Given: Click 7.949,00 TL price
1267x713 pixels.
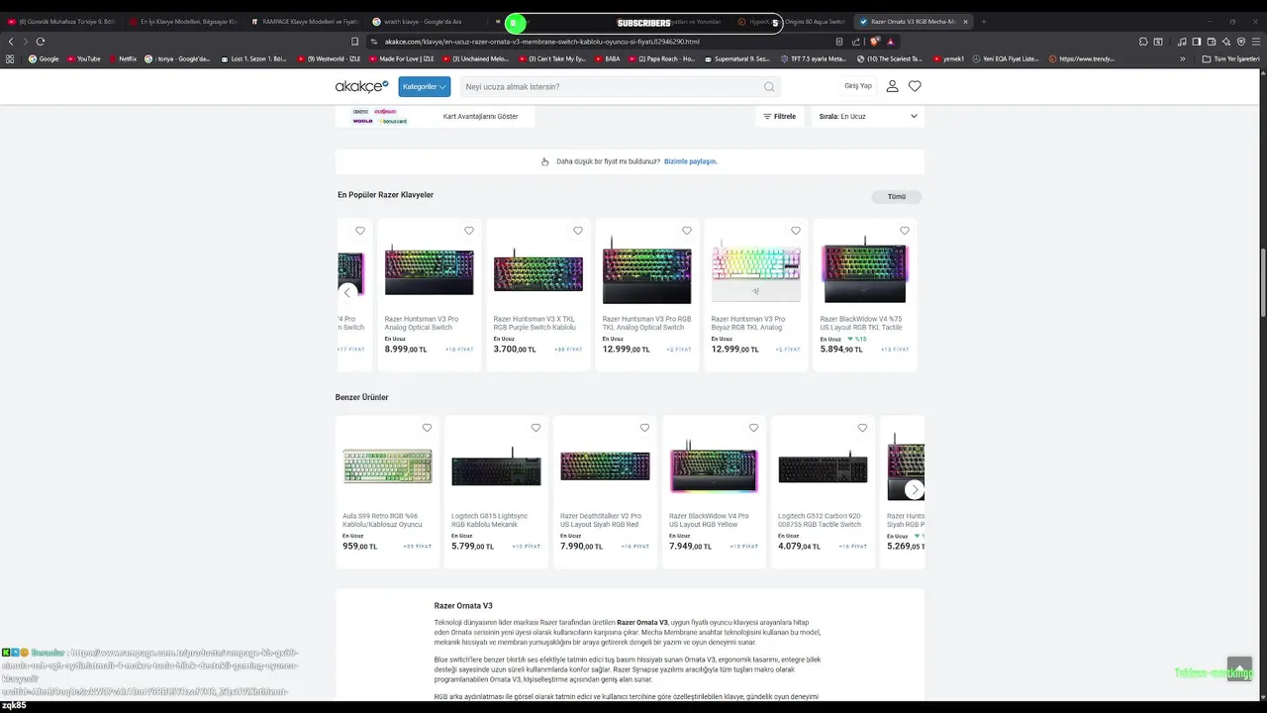Looking at the screenshot, I should click(x=690, y=546).
